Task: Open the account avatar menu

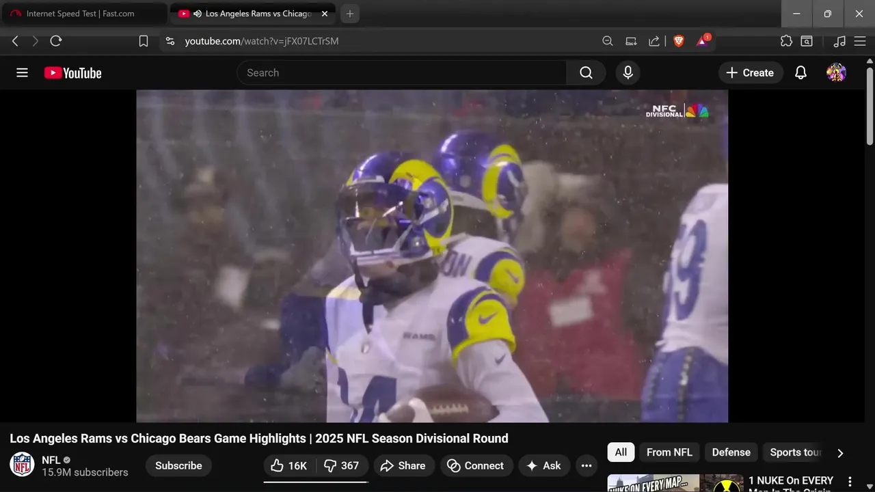Action: pos(836,72)
